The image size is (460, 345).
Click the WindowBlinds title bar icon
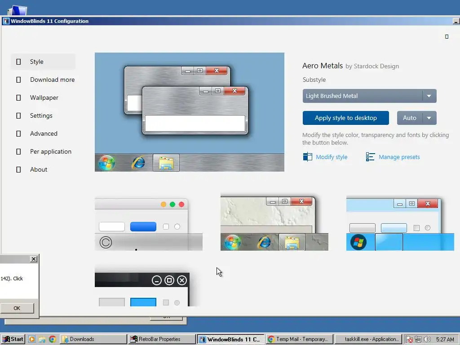(6, 21)
